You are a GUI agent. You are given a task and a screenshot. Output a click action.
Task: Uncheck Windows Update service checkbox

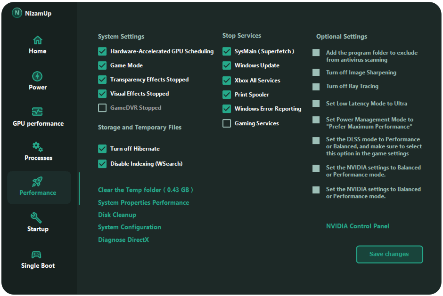point(227,65)
